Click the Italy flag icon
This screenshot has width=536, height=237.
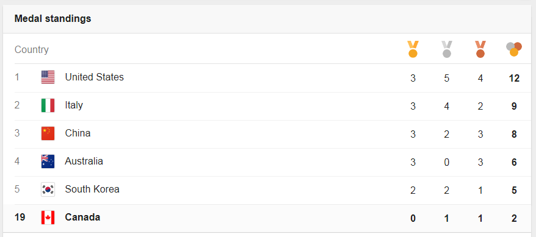click(x=48, y=105)
